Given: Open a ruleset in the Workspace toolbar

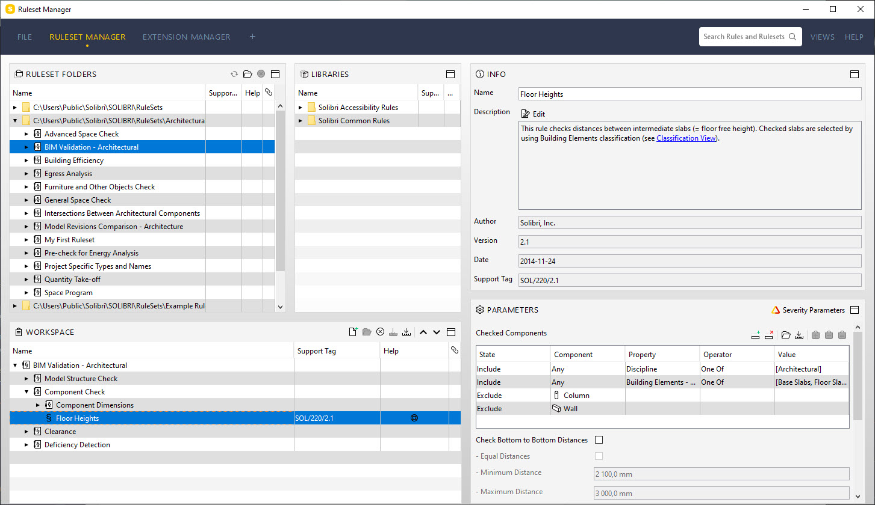Looking at the screenshot, I should [367, 332].
